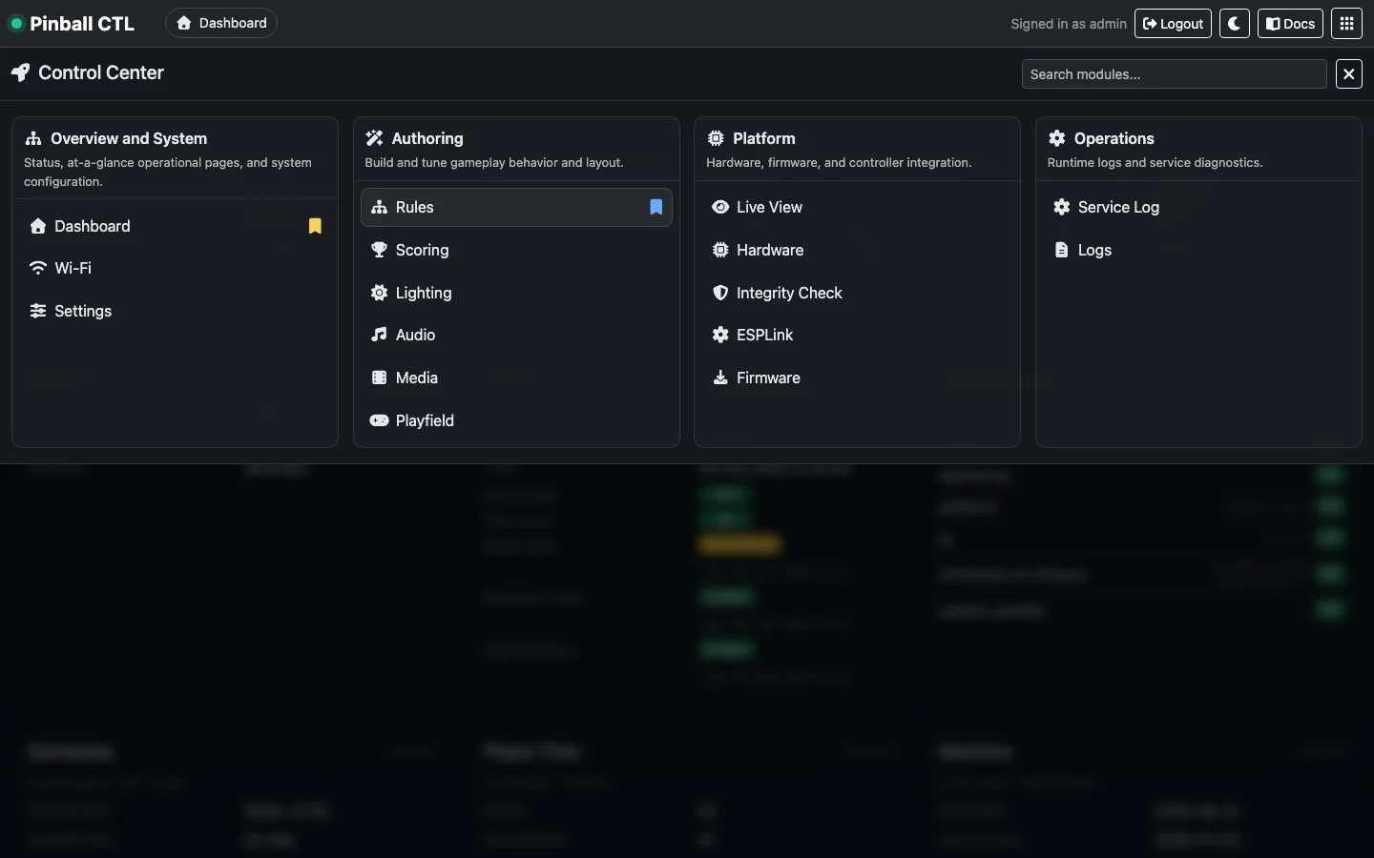
Task: Open the Audio authoring tool
Action: (x=414, y=335)
